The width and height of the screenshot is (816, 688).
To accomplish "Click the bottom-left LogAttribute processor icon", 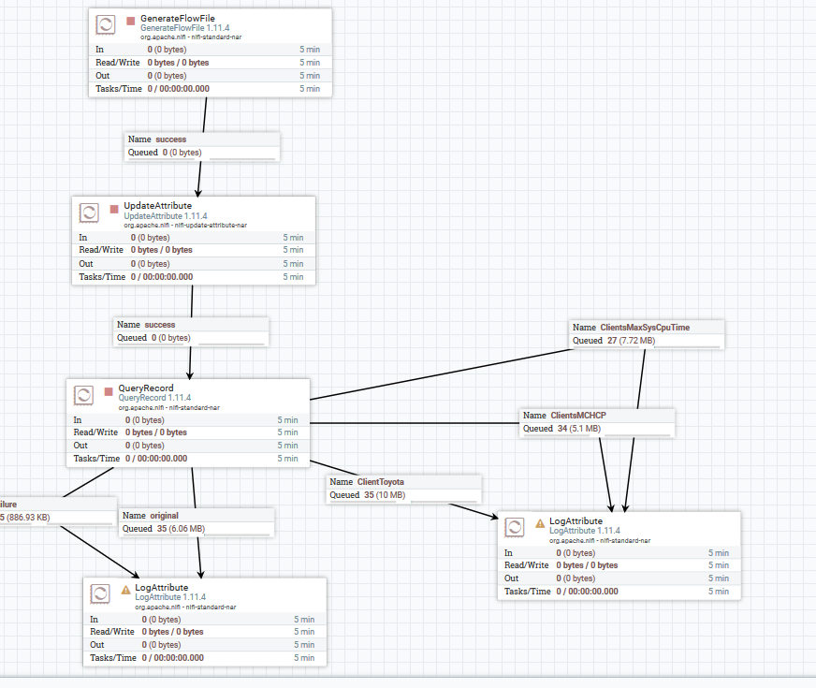I will pyautogui.click(x=100, y=593).
